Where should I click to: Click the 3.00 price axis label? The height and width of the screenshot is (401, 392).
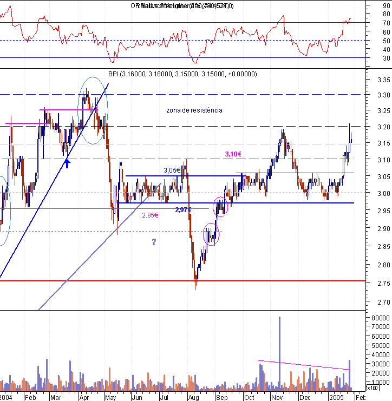pos(383,194)
